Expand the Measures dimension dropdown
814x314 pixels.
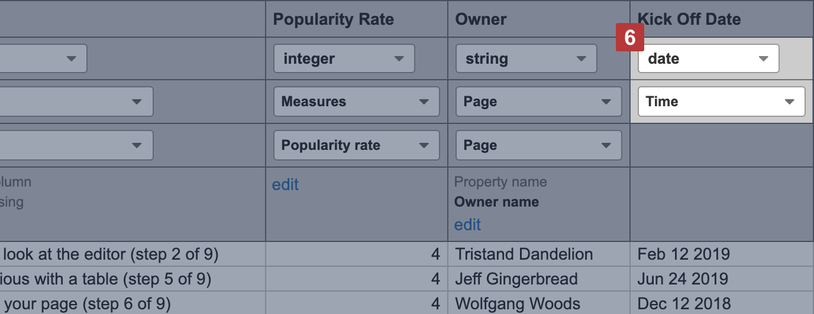tap(356, 102)
